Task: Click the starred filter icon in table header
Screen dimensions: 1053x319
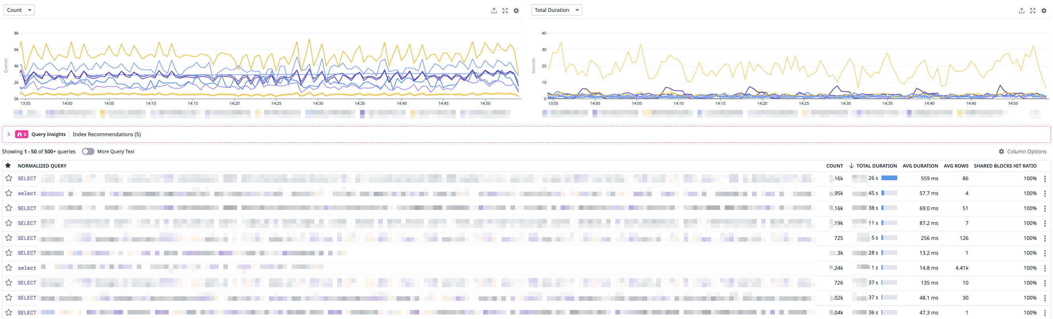Action: tap(8, 165)
